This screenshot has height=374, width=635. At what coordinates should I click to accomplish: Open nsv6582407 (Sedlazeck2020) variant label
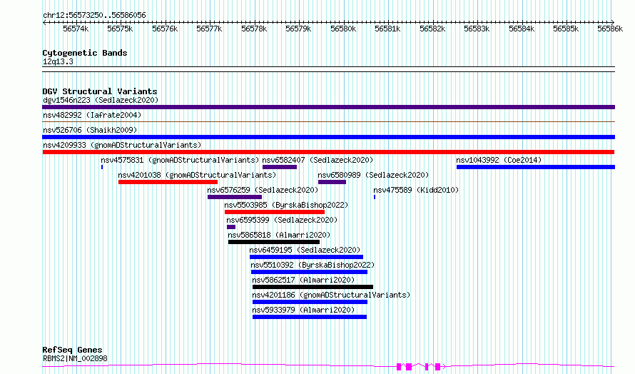(x=317, y=160)
